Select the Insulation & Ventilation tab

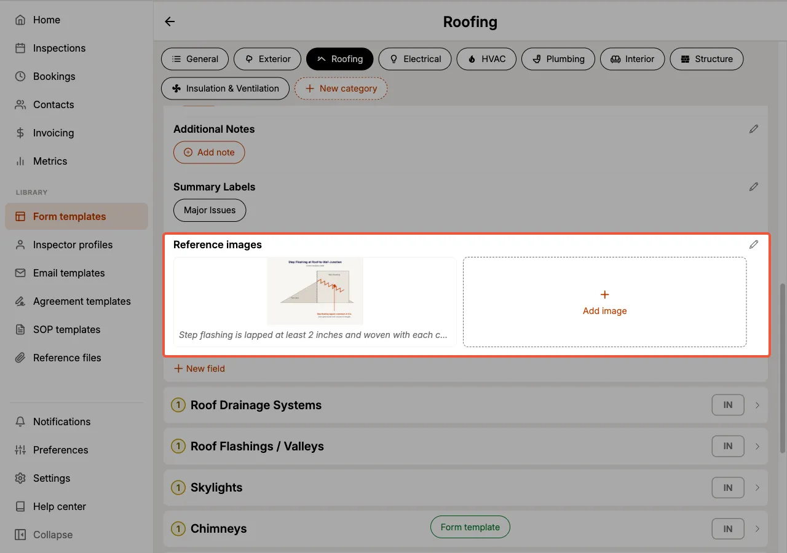(225, 88)
